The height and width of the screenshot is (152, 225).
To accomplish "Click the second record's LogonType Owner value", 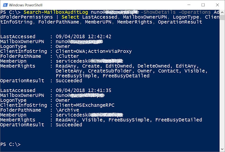I will pos(63,100).
